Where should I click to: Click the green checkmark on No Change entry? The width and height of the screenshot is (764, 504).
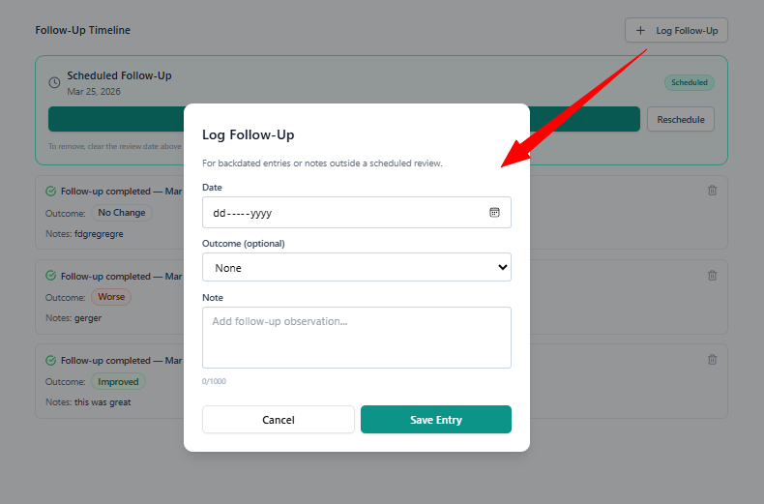[x=51, y=192]
